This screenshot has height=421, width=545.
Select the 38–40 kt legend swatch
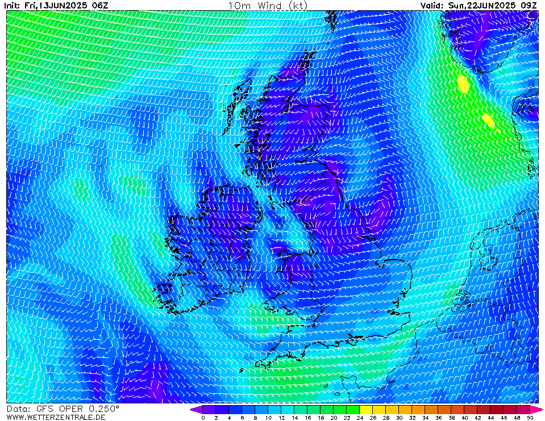(457, 410)
